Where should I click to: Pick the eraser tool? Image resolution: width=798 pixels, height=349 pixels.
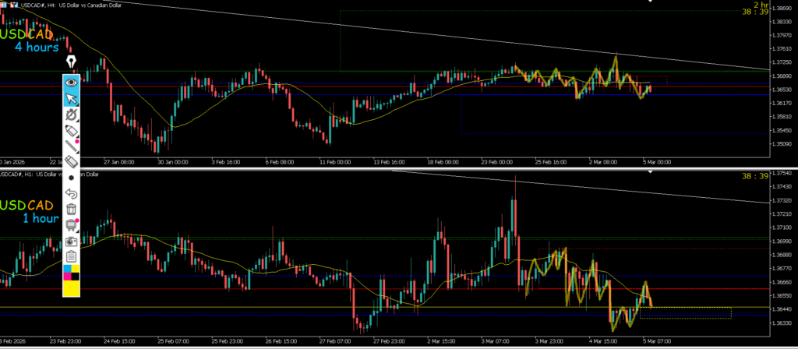tap(72, 161)
